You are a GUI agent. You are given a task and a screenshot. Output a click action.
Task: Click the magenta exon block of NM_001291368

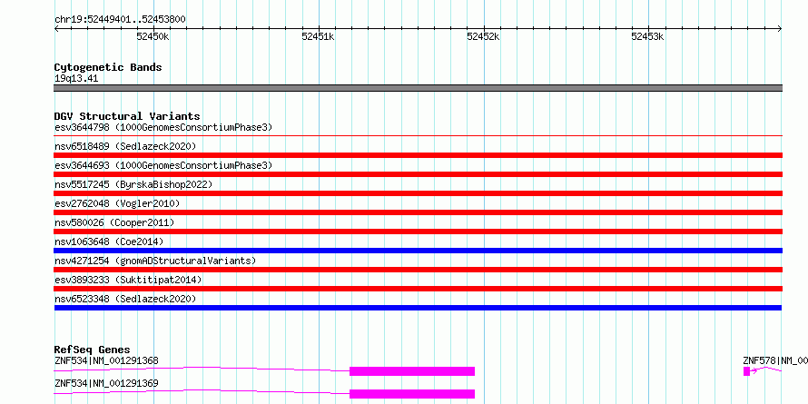point(412,371)
